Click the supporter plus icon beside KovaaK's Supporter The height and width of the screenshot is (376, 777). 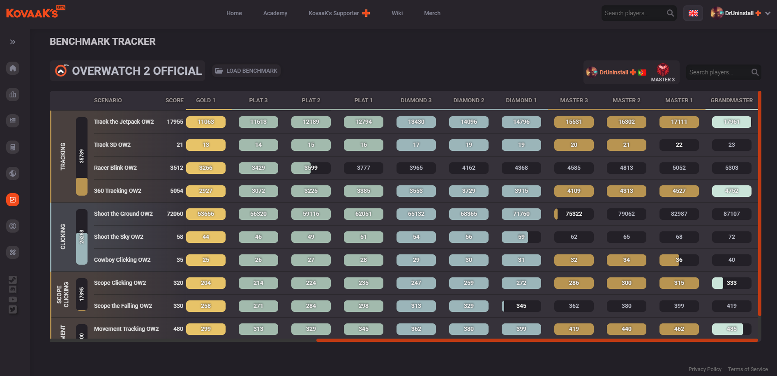366,13
